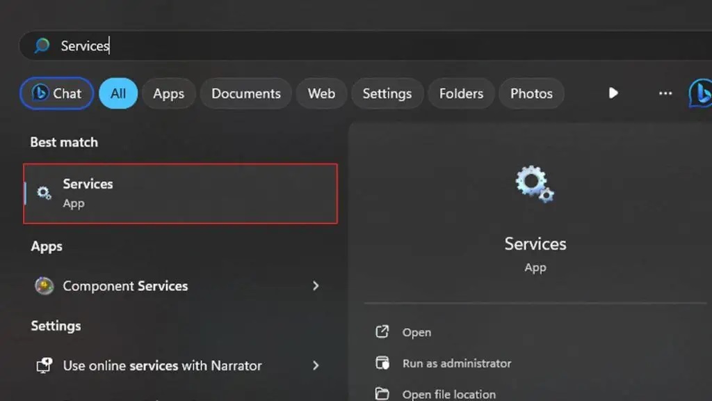This screenshot has width=712, height=401.
Task: Click the Run as administrator shield icon
Action: tap(382, 363)
